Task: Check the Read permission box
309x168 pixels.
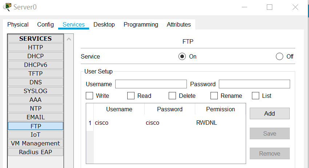Action: point(131,96)
